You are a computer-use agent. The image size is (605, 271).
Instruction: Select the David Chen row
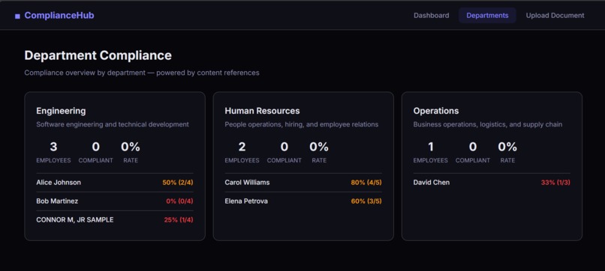coord(492,183)
